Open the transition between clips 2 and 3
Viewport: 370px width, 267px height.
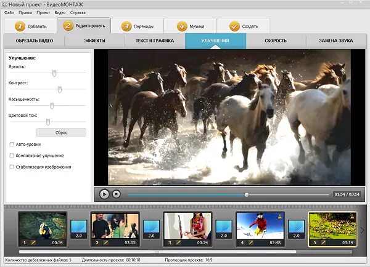pos(151,229)
